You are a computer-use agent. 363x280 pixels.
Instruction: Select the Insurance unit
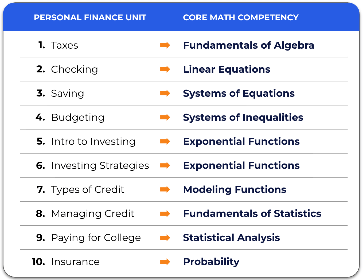click(75, 262)
